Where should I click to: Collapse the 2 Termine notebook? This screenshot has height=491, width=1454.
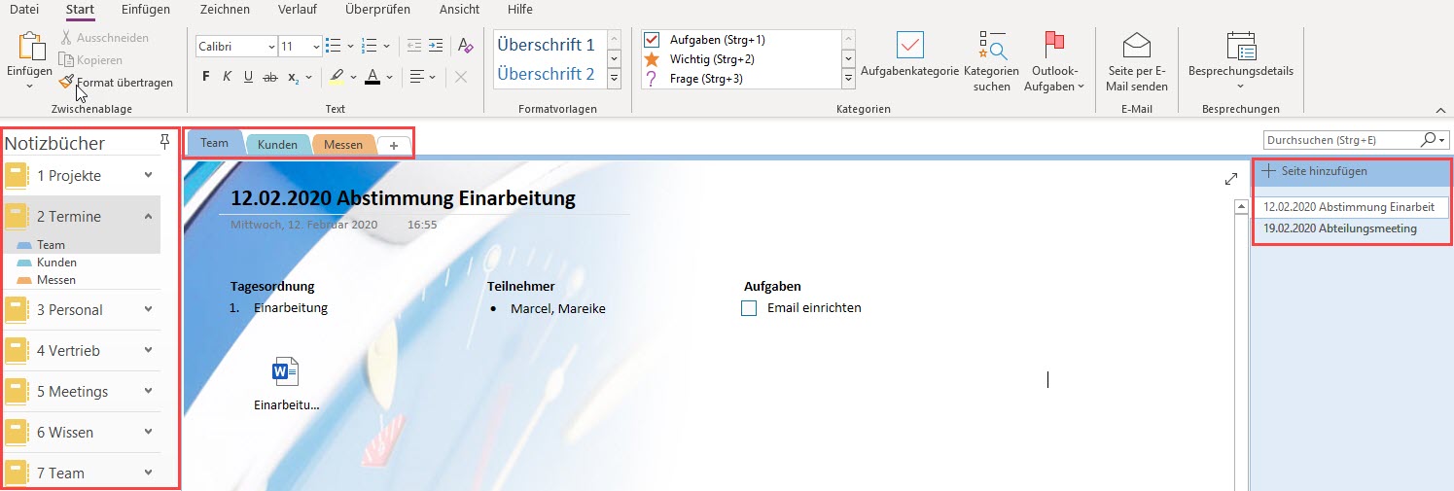[148, 216]
